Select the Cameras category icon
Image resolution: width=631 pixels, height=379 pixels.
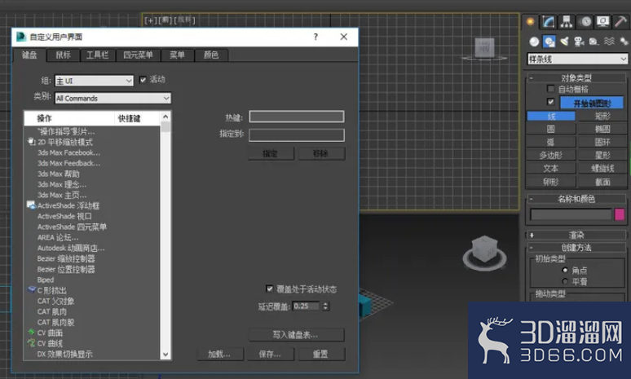(579, 42)
